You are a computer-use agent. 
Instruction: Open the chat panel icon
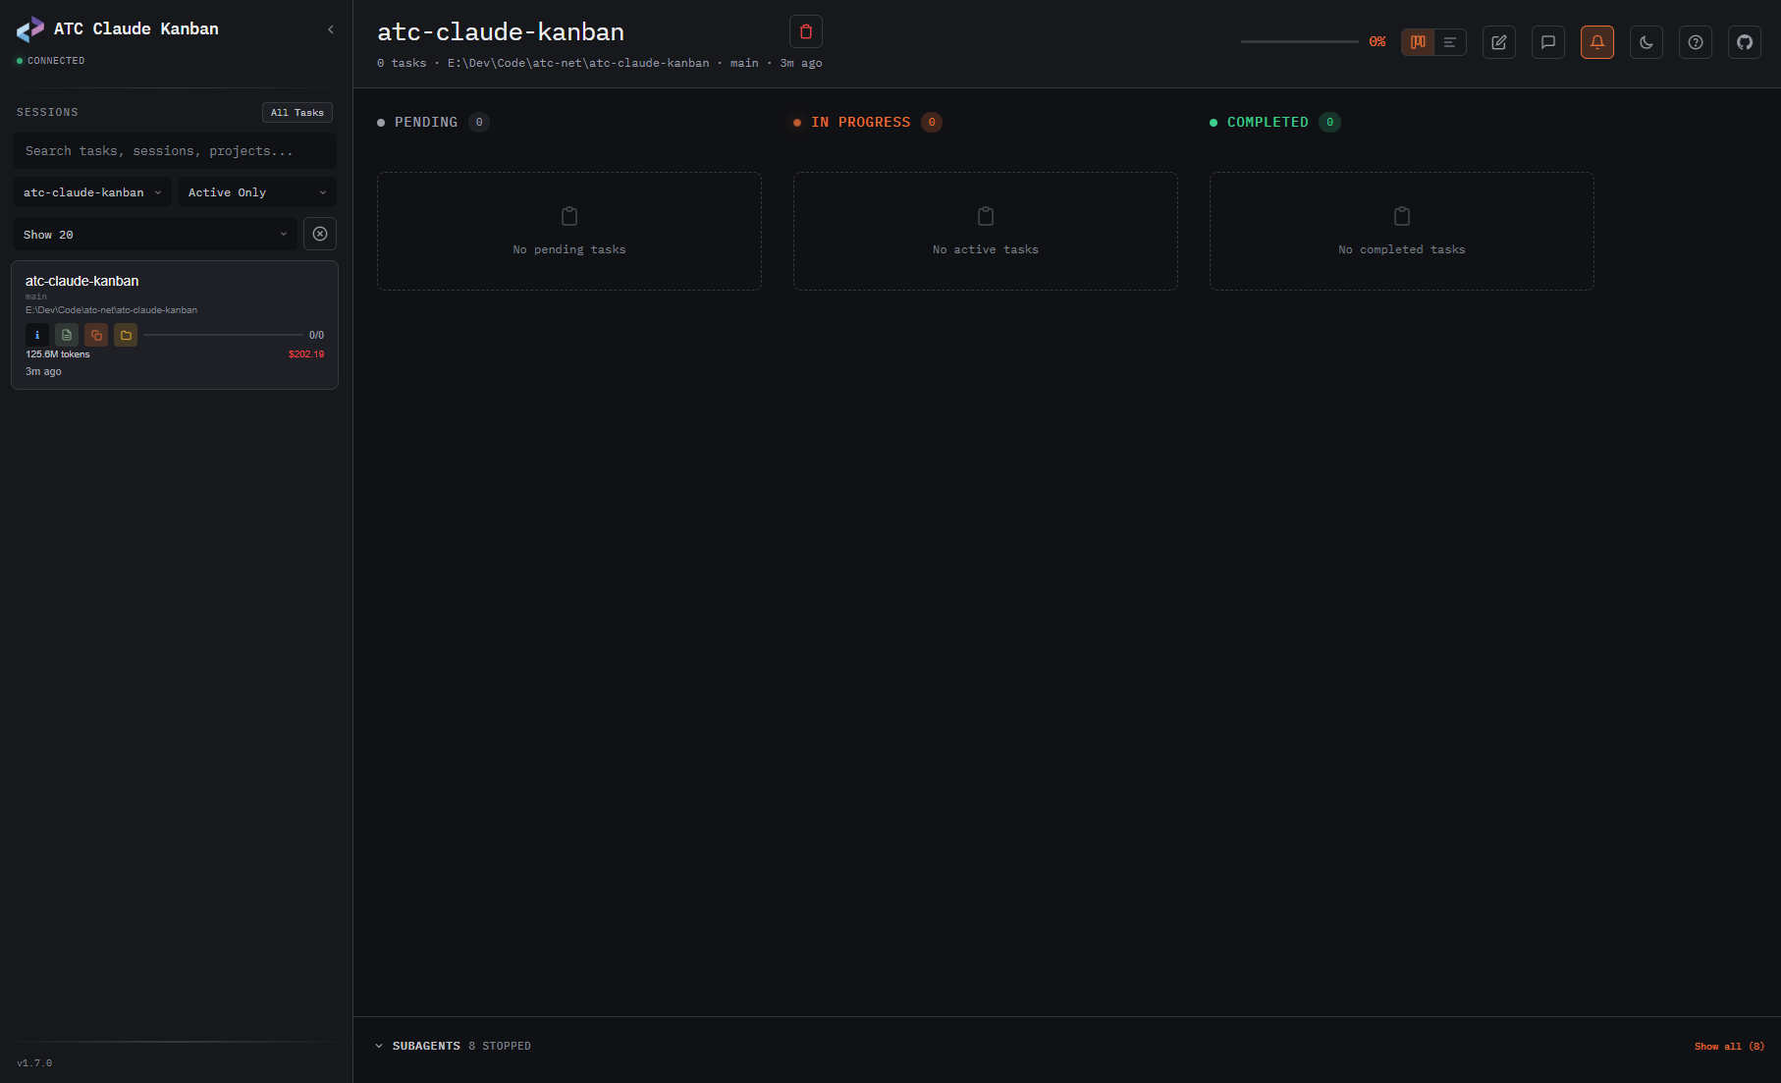click(x=1548, y=42)
